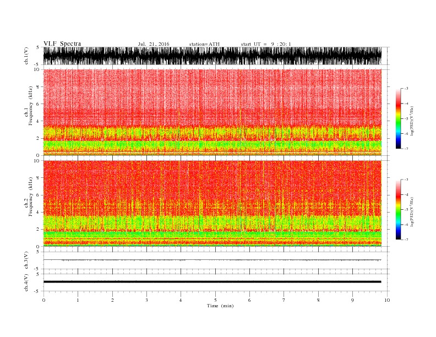The height and width of the screenshot is (337, 436).
Task: Click the ch.2 spectrogram plot
Action: [x=212, y=203]
